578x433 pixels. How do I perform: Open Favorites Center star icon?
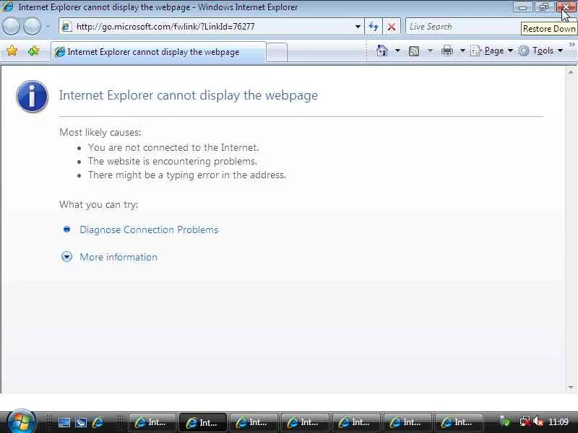[12, 51]
